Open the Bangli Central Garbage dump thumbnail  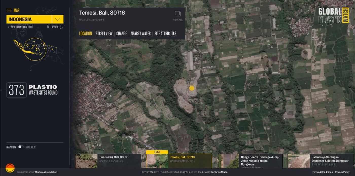tap(228, 161)
